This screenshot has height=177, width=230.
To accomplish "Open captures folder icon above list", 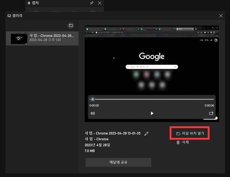I will pyautogui.click(x=71, y=26).
